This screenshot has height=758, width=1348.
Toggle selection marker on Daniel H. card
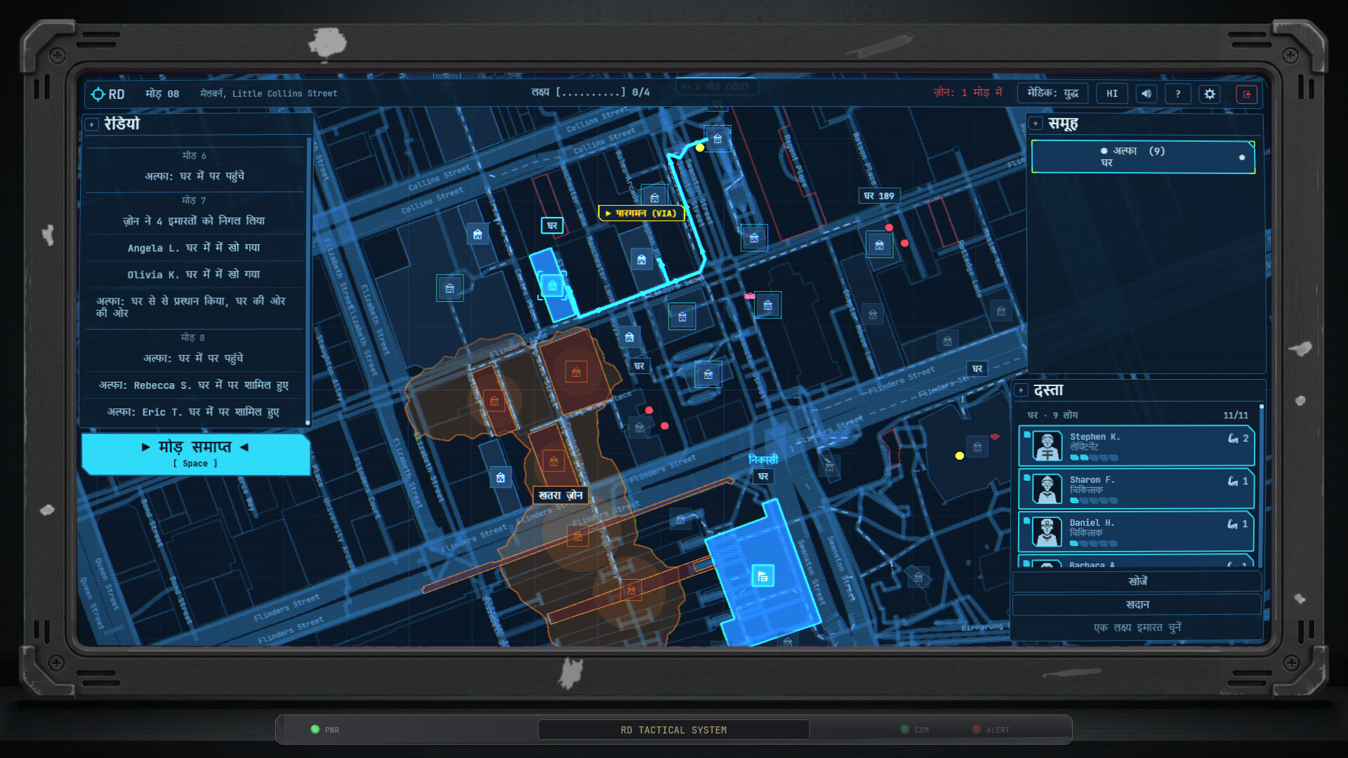coord(1026,520)
